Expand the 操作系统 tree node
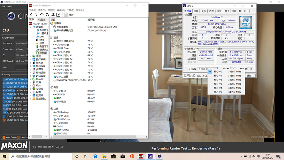Viewport: 284px width, 160px height. [30, 59]
